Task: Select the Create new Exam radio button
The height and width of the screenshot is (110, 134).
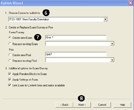Action: [x=10, y=38]
